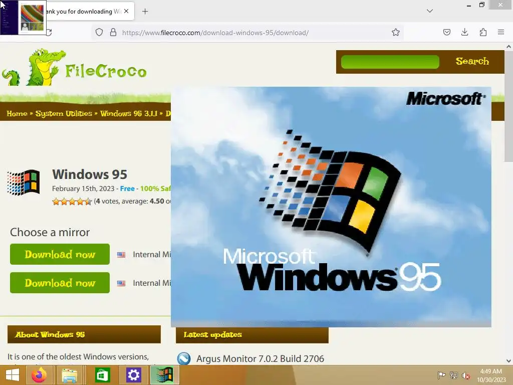
Task: Open System Utilities breadcrumb link
Action: pos(64,114)
